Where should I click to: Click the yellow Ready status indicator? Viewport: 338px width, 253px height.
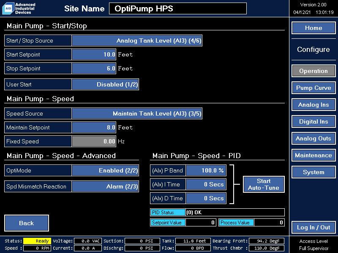[37, 241]
